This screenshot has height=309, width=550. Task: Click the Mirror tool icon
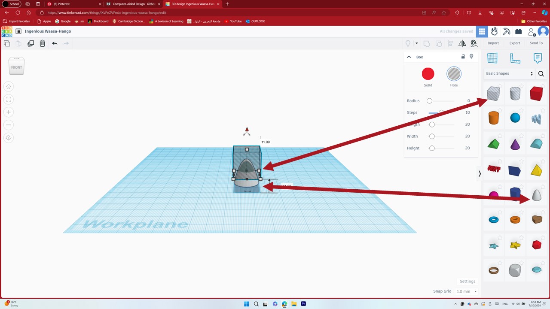click(462, 43)
